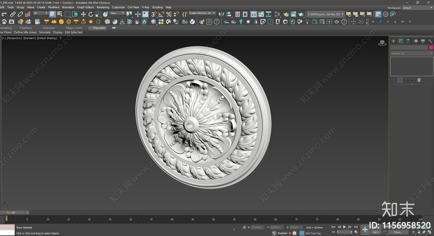Viewport: 434px width, 236px height.
Task: Toggle the Window/Crossing selection mode
Action: pyautogui.click(x=75, y=14)
